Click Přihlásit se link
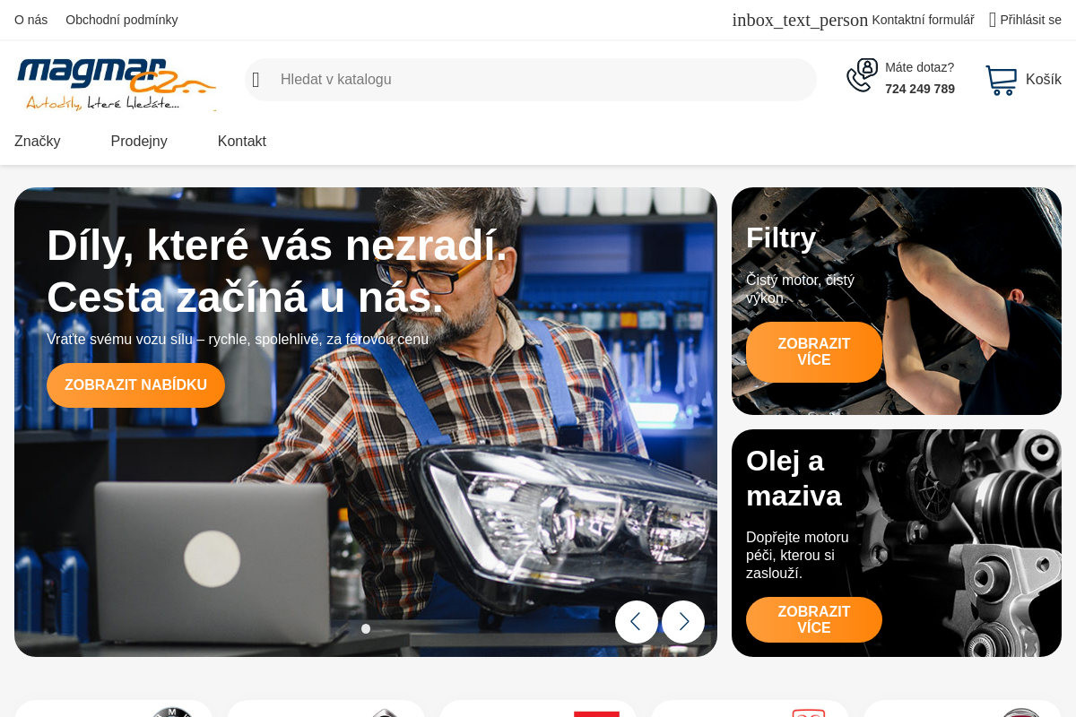This screenshot has width=1076, height=717. tap(1031, 20)
